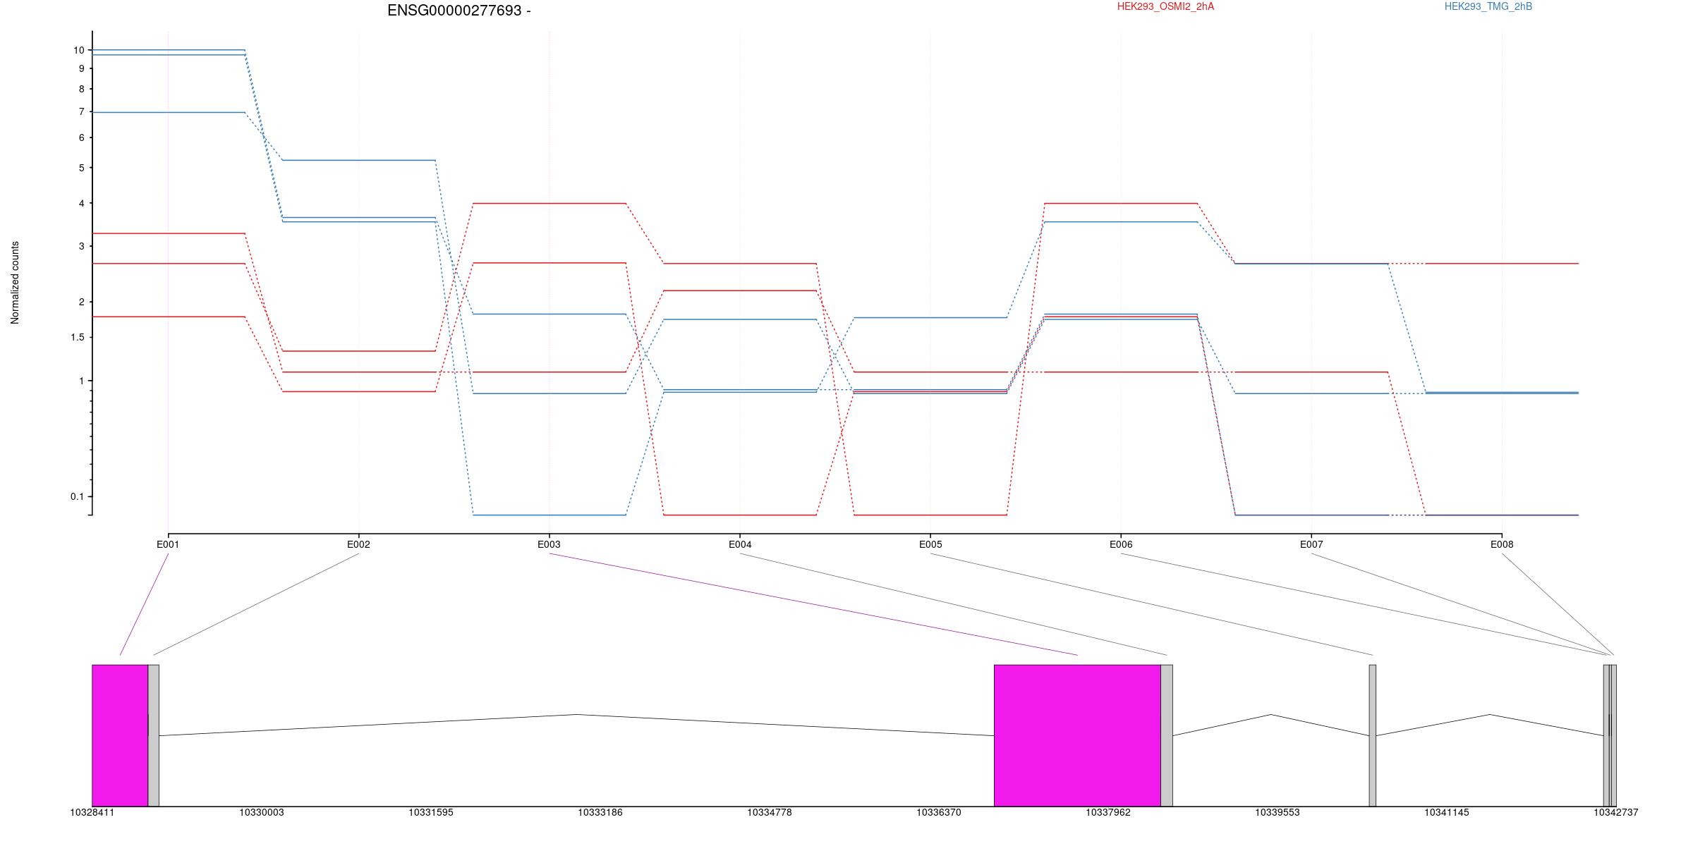1693x846 pixels.
Task: Click the E006 exon axis label
Action: coord(1121,544)
